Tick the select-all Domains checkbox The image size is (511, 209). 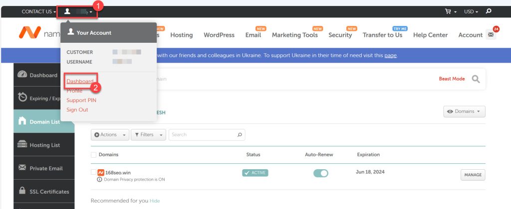(x=93, y=155)
